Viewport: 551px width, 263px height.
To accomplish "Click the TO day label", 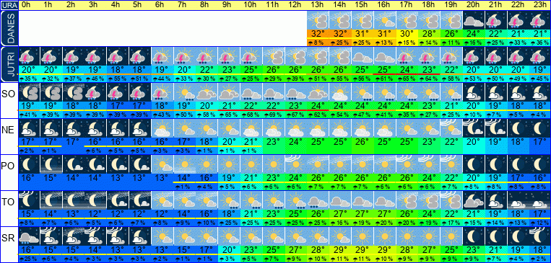I will tap(8, 202).
